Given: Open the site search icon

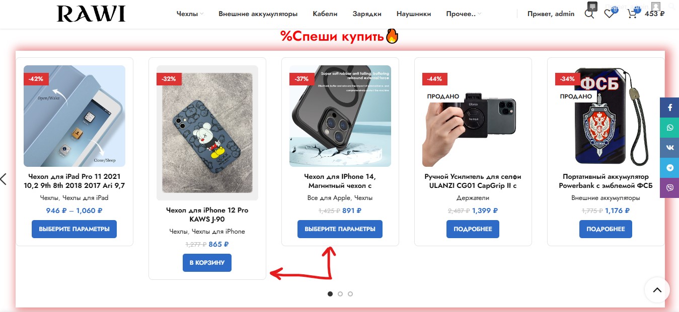Looking at the screenshot, I should (x=589, y=14).
